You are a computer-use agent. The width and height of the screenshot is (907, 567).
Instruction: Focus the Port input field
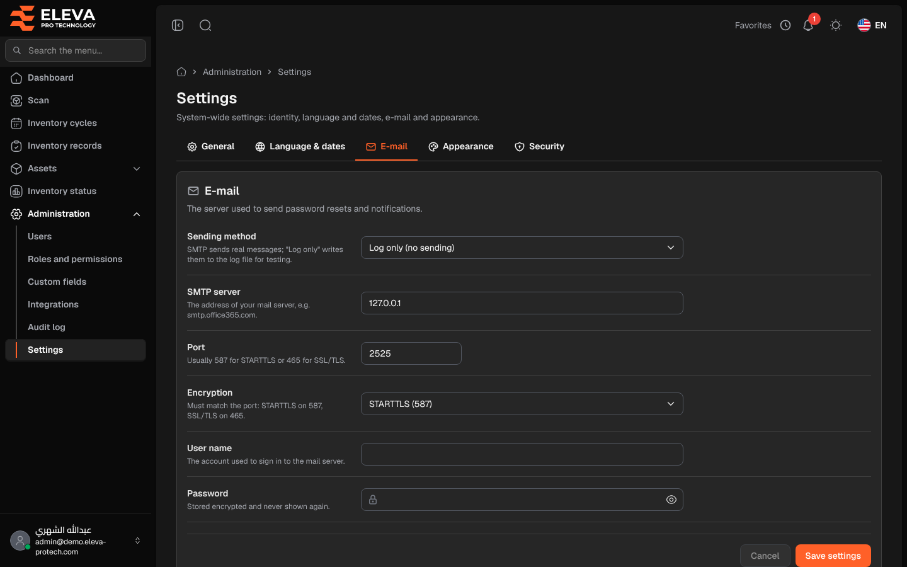(x=411, y=353)
